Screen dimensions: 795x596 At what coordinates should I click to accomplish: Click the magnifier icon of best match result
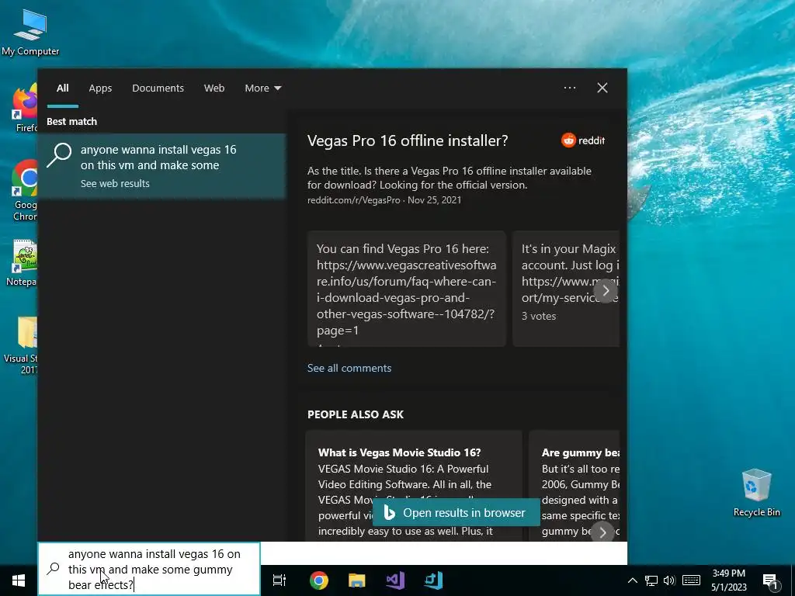[x=59, y=155]
